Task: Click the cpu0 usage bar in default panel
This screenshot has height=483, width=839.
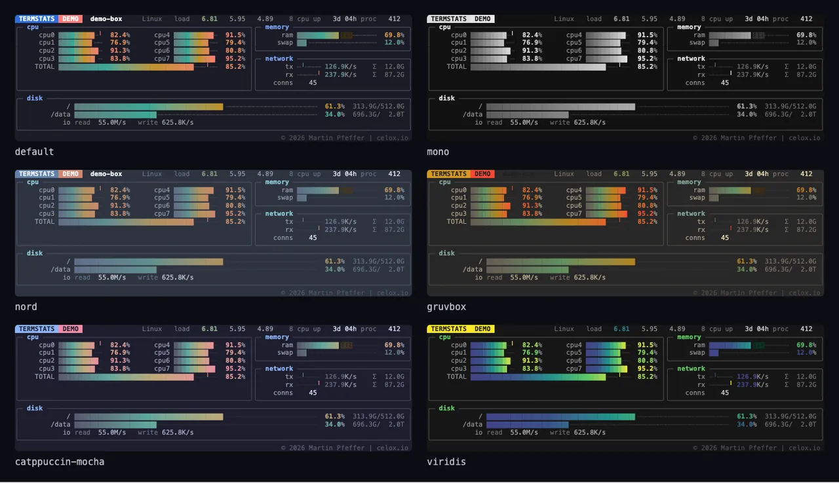Action: [77, 35]
